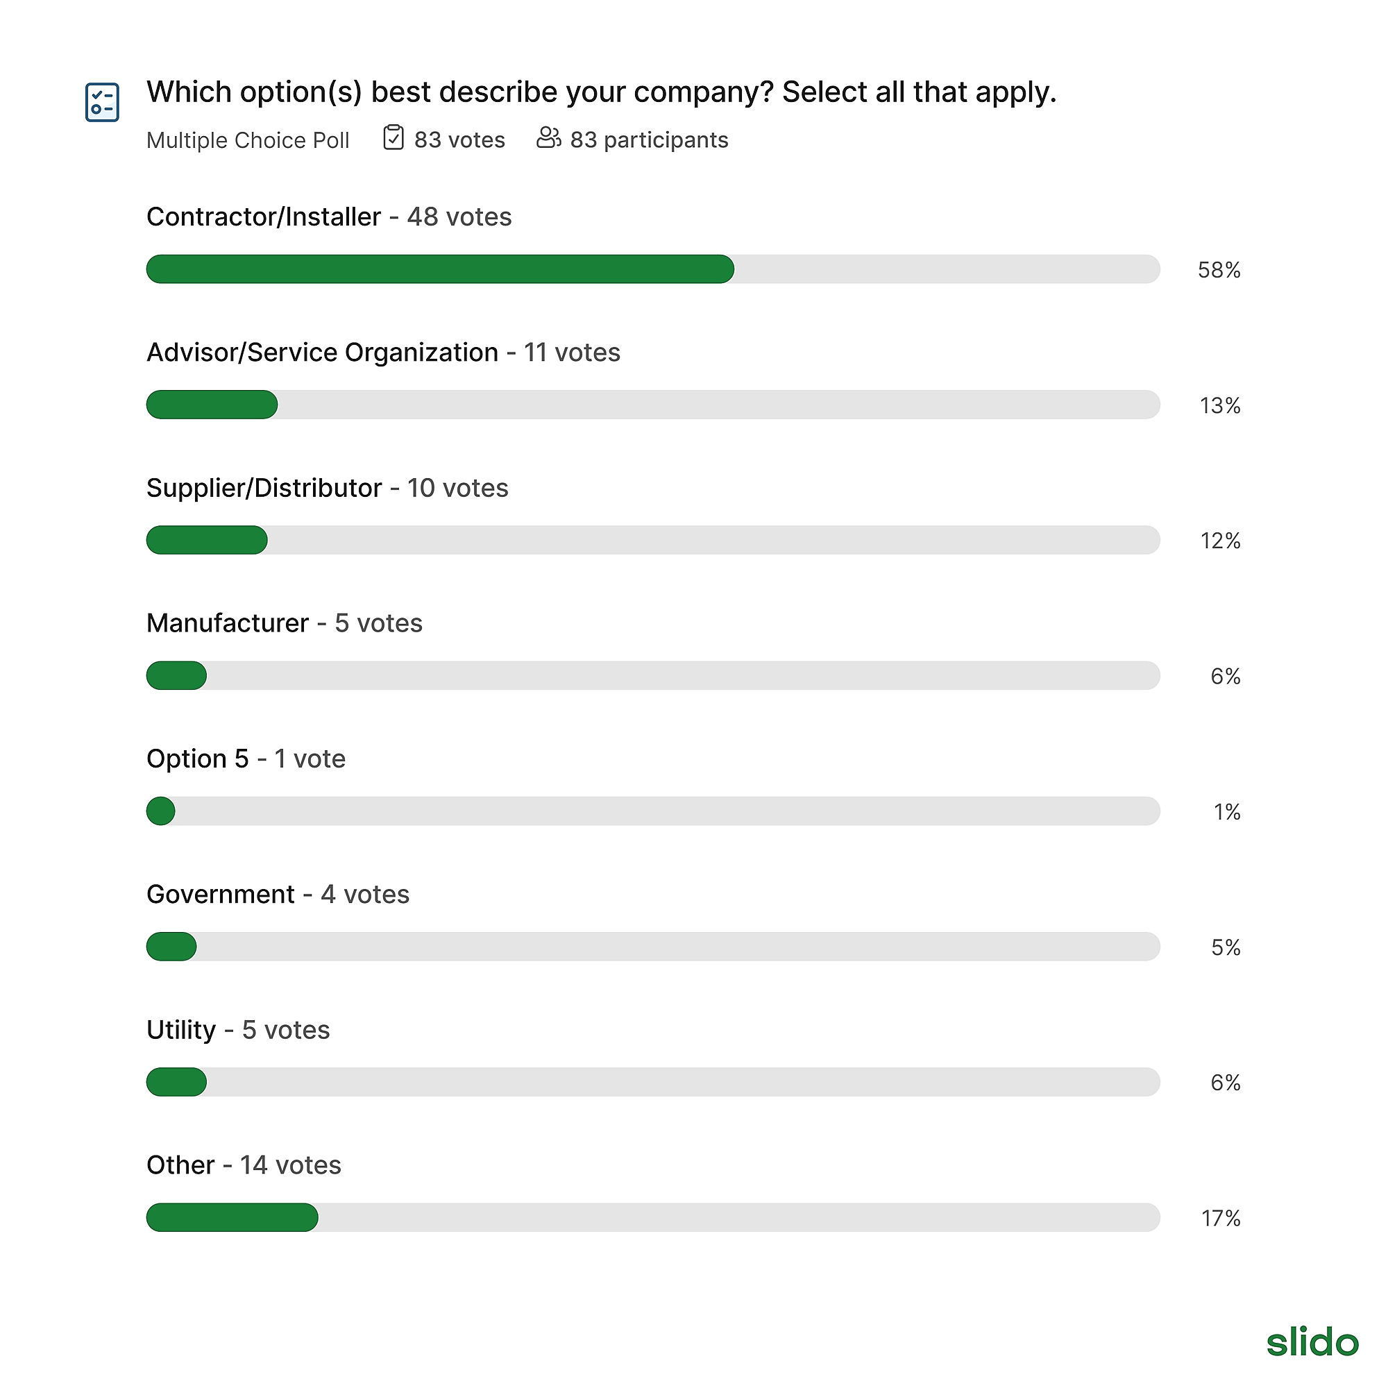Click the 83 participants text
Image resolution: width=1388 pixels, height=1388 pixels.
pos(649,140)
